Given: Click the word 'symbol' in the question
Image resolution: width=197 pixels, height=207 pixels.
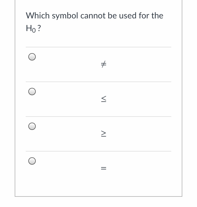Looking at the screenshot, I should pyautogui.click(x=65, y=16).
